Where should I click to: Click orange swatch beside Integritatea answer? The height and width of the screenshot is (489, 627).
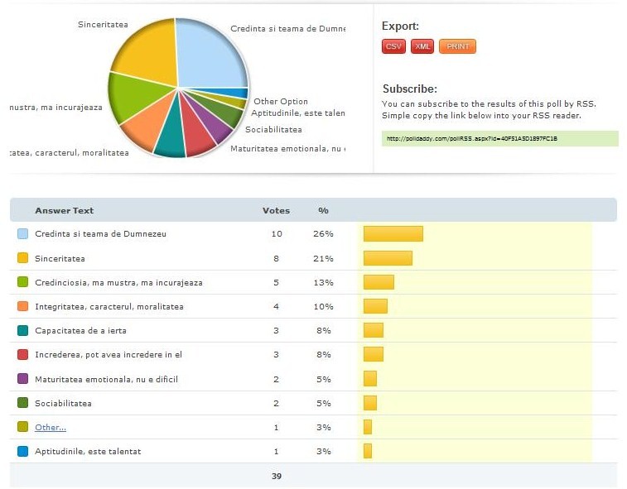pyautogui.click(x=22, y=306)
